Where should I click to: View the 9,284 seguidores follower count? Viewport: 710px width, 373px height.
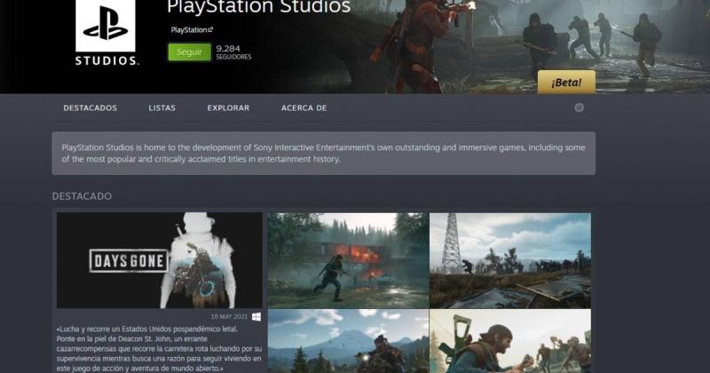coord(233,52)
